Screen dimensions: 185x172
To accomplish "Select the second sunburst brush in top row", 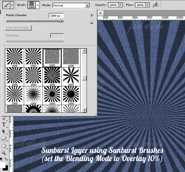I will pyautogui.click(x=33, y=58).
